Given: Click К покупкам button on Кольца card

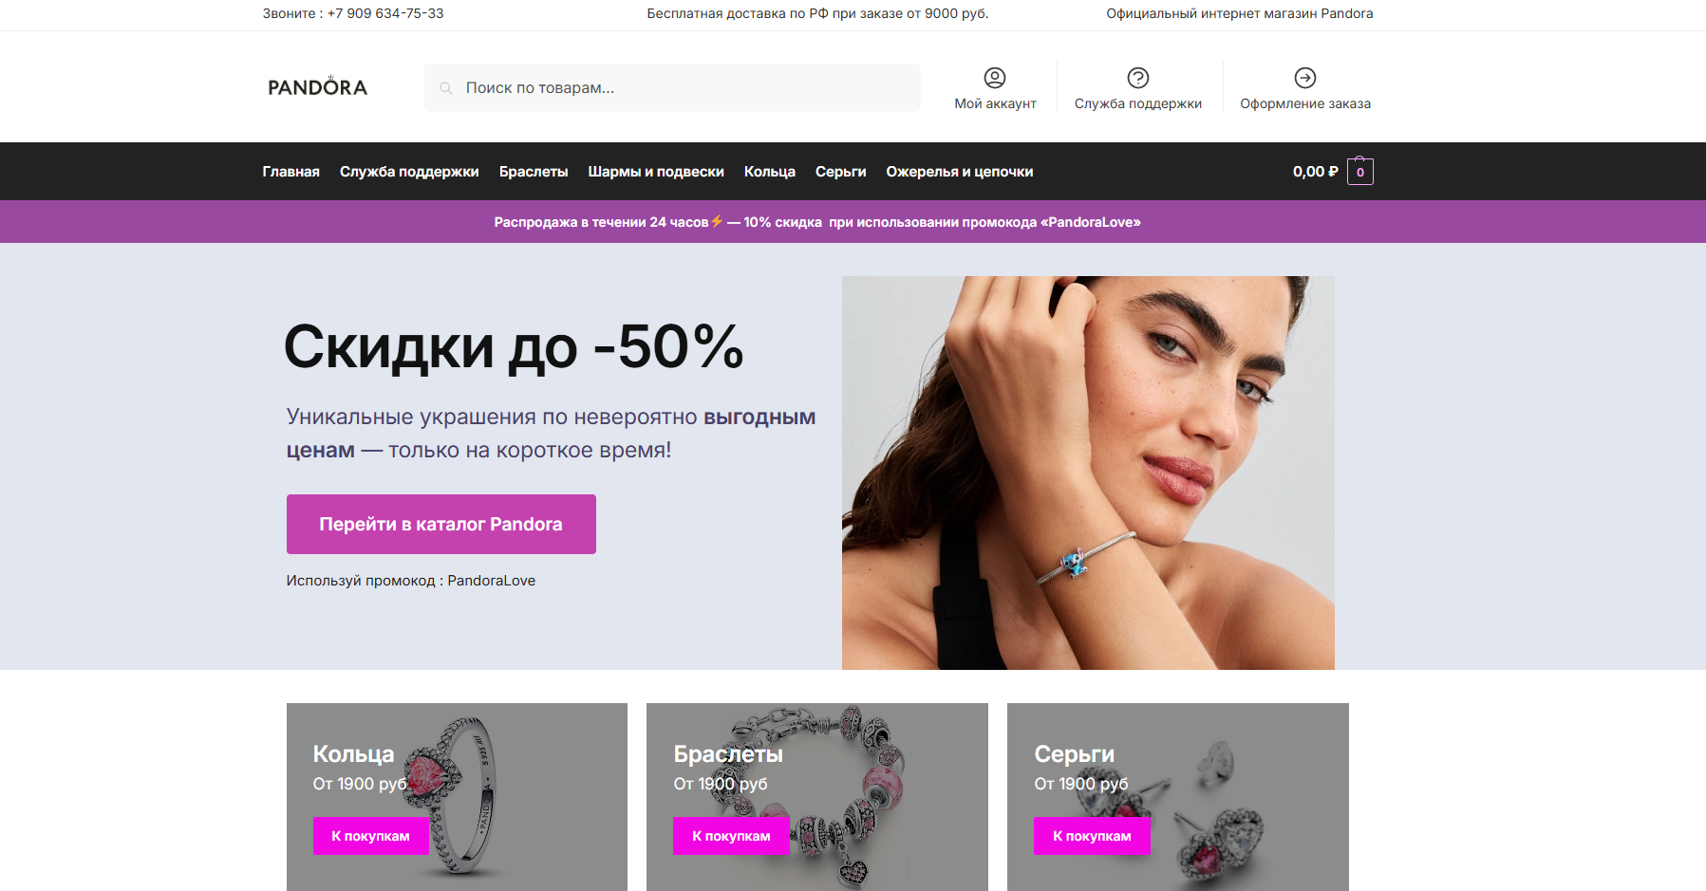Looking at the screenshot, I should 370,836.
